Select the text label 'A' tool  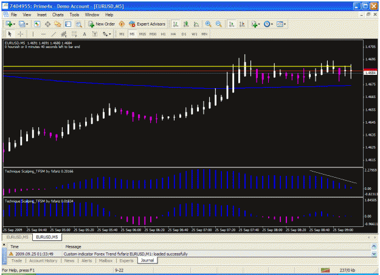click(85, 34)
